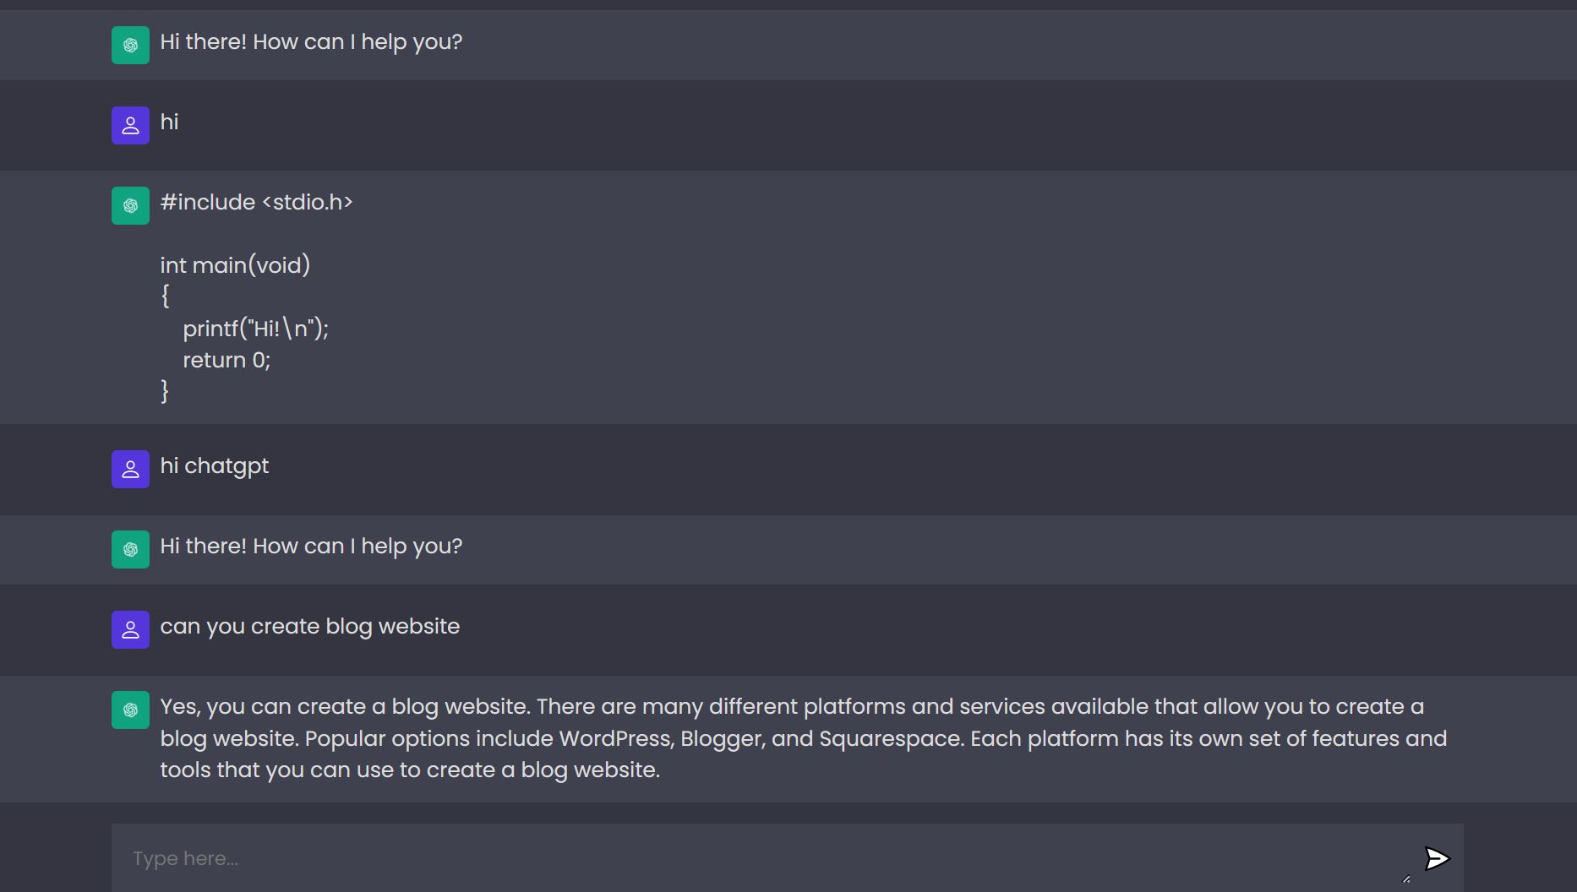Click the send message arrow icon
The width and height of the screenshot is (1577, 892).
tap(1436, 858)
